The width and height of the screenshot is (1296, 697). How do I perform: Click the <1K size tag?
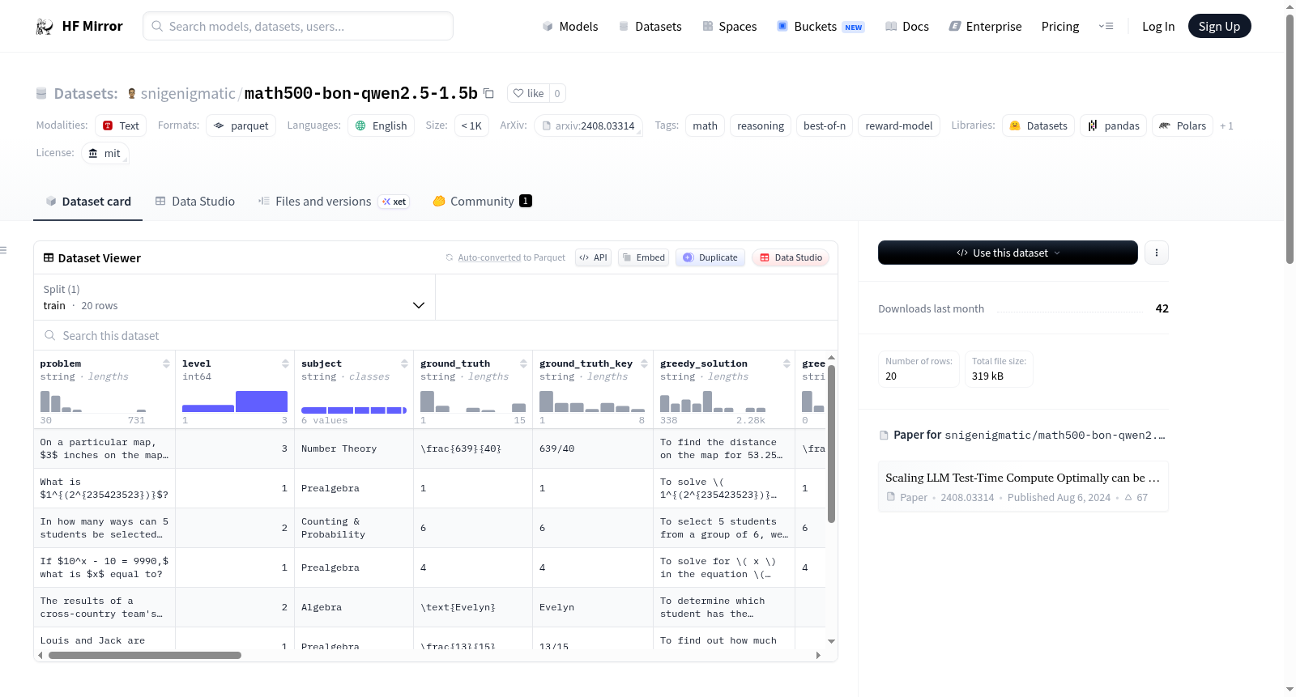471,125
